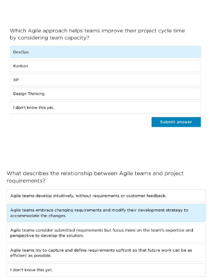The height and width of the screenshot is (280, 210).
Task: Mark Kanban for the team capacity question
Action: (105, 66)
